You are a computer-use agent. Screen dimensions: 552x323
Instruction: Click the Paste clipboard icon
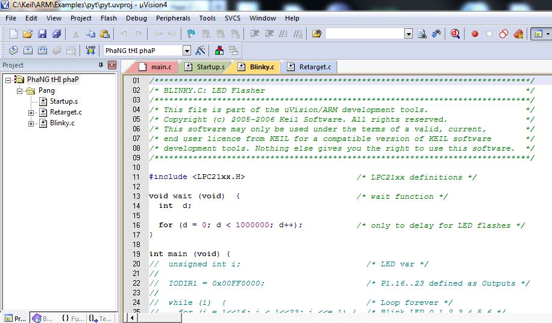click(105, 34)
